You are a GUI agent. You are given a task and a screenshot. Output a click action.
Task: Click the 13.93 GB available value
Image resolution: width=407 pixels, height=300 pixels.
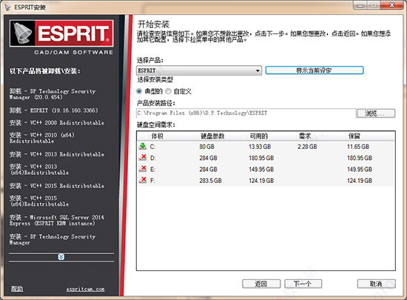point(260,147)
